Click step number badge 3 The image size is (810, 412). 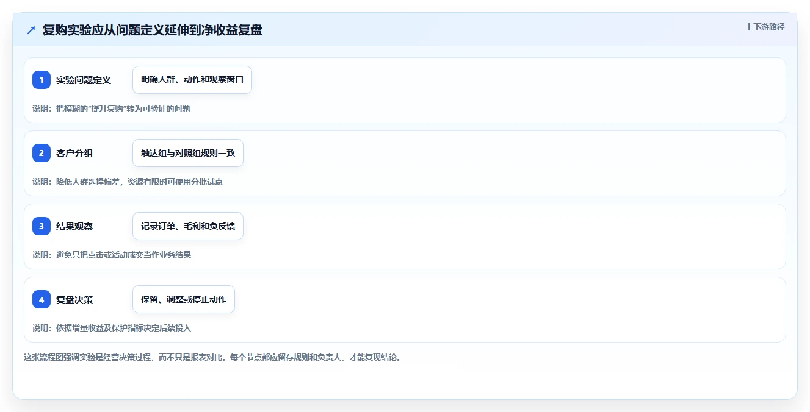42,226
